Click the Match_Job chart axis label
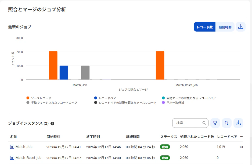Screen dimensions: 252x165 tap(80, 85)
